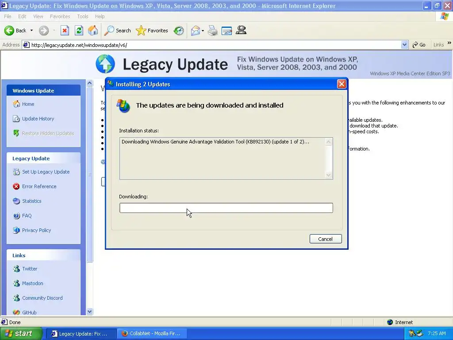Click the first system tray icon
The height and width of the screenshot is (340, 453).
pyautogui.click(x=412, y=334)
